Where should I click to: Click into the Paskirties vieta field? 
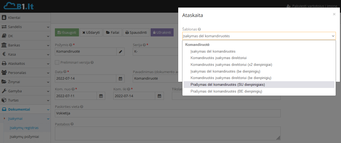[x=167, y=113]
